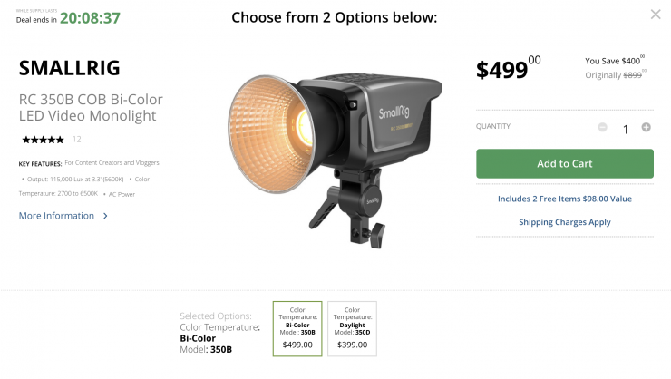Click the quantity value field
The width and height of the screenshot is (671, 379).
coord(625,129)
